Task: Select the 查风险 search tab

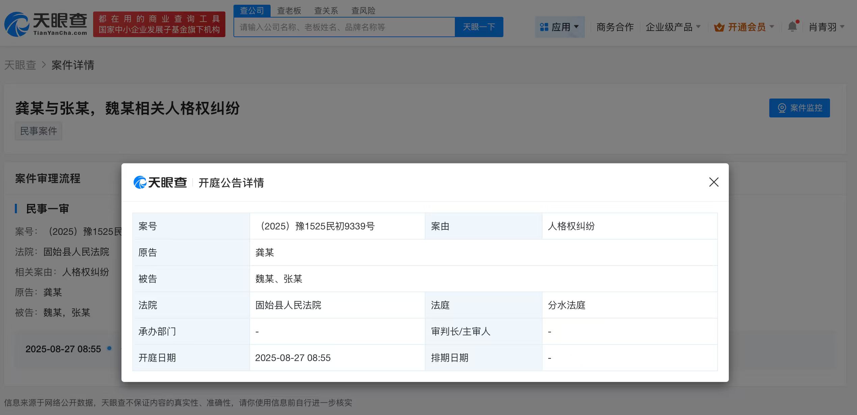Action: [x=363, y=10]
